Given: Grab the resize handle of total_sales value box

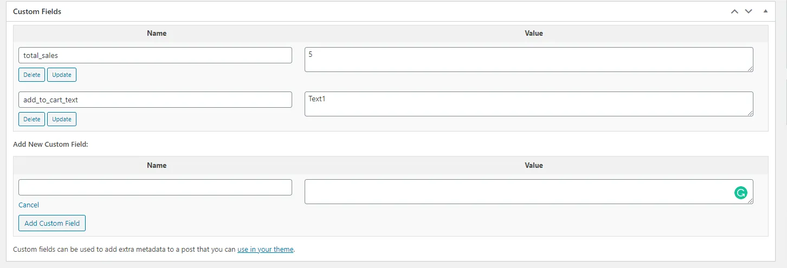Looking at the screenshot, I should 750,69.
